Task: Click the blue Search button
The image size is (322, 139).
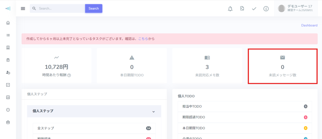Action: [x=94, y=9]
